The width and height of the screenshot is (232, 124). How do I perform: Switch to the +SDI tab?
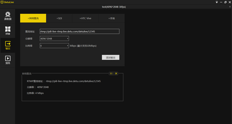tap(59, 18)
